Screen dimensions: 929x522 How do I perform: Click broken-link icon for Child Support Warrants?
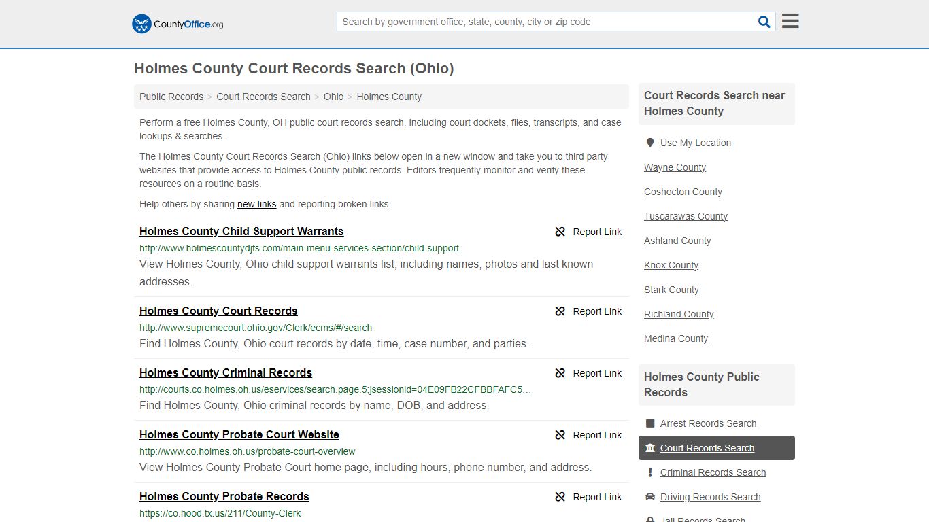coord(560,232)
